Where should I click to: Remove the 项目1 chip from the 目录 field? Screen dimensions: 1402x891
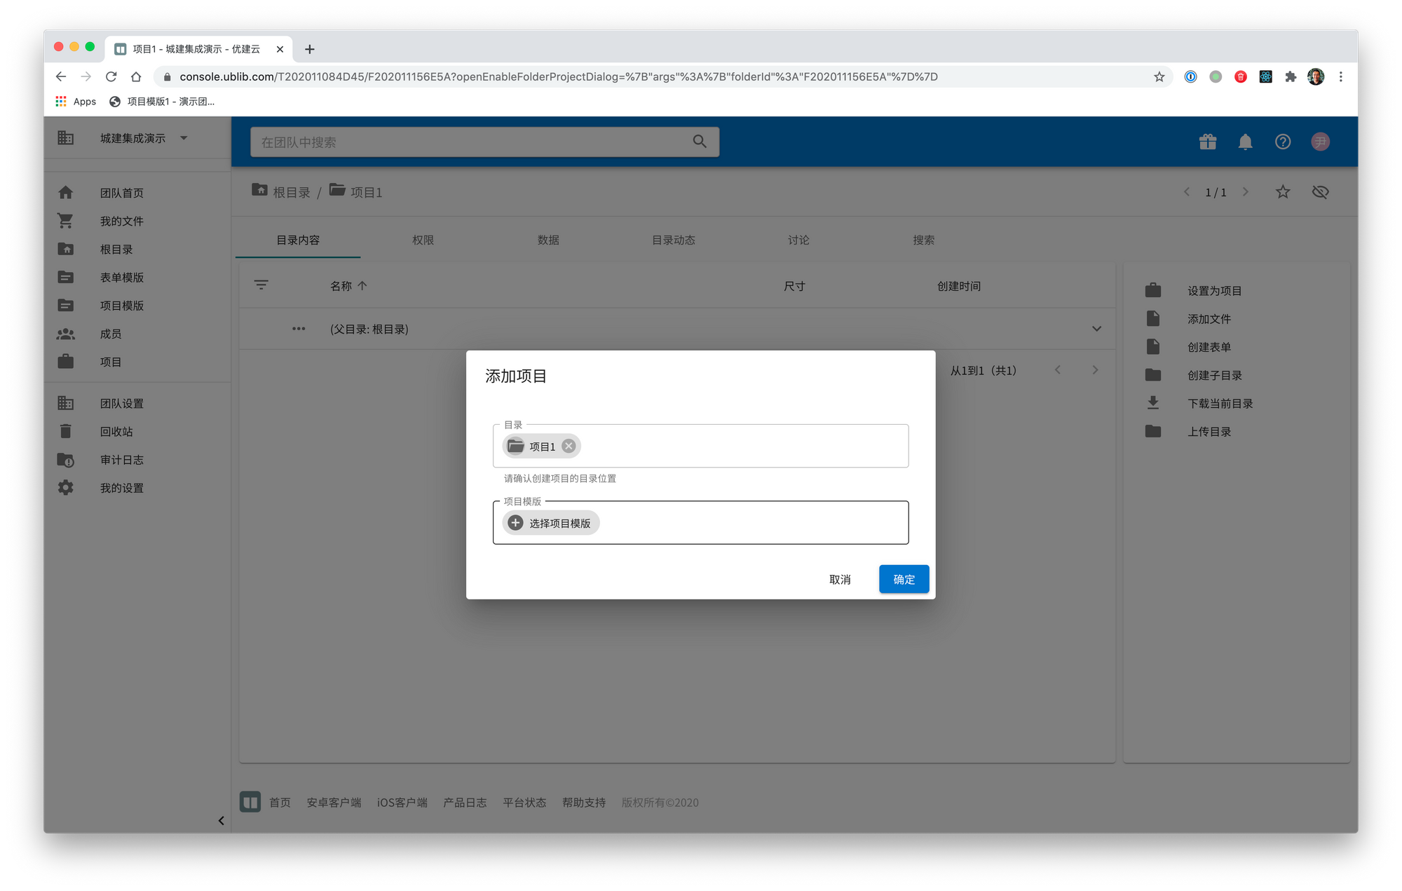(x=569, y=446)
